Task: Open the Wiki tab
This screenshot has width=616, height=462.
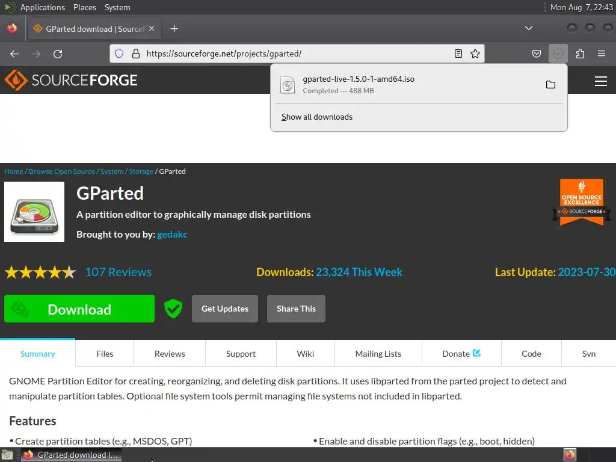Action: pos(305,354)
